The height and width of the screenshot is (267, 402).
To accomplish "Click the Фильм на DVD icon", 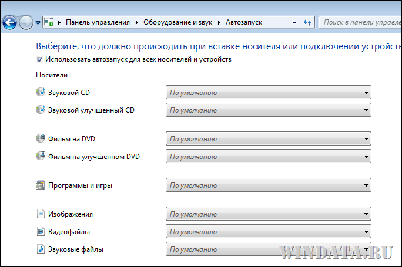I will (x=41, y=138).
